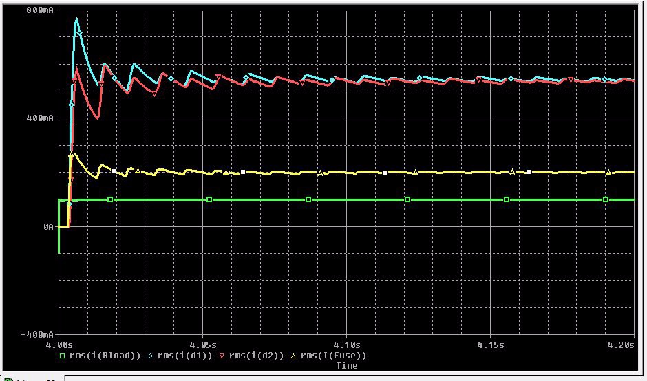Select the rms(i(Rload)) trace name in legend
Screen dimensions: 647x381
click(105, 356)
